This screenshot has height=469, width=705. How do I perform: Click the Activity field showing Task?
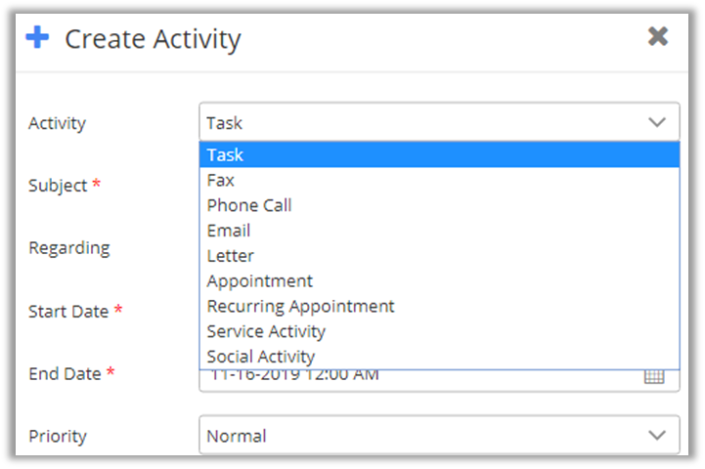pyautogui.click(x=420, y=123)
